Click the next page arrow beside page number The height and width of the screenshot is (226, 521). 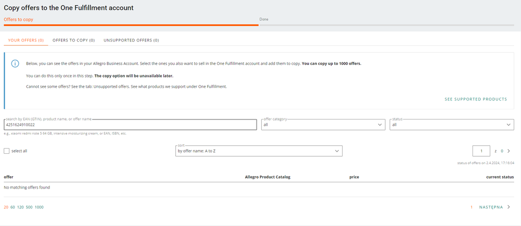click(508, 151)
